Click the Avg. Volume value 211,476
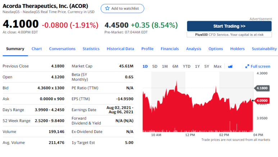278x157 pixels. [x=56, y=143]
